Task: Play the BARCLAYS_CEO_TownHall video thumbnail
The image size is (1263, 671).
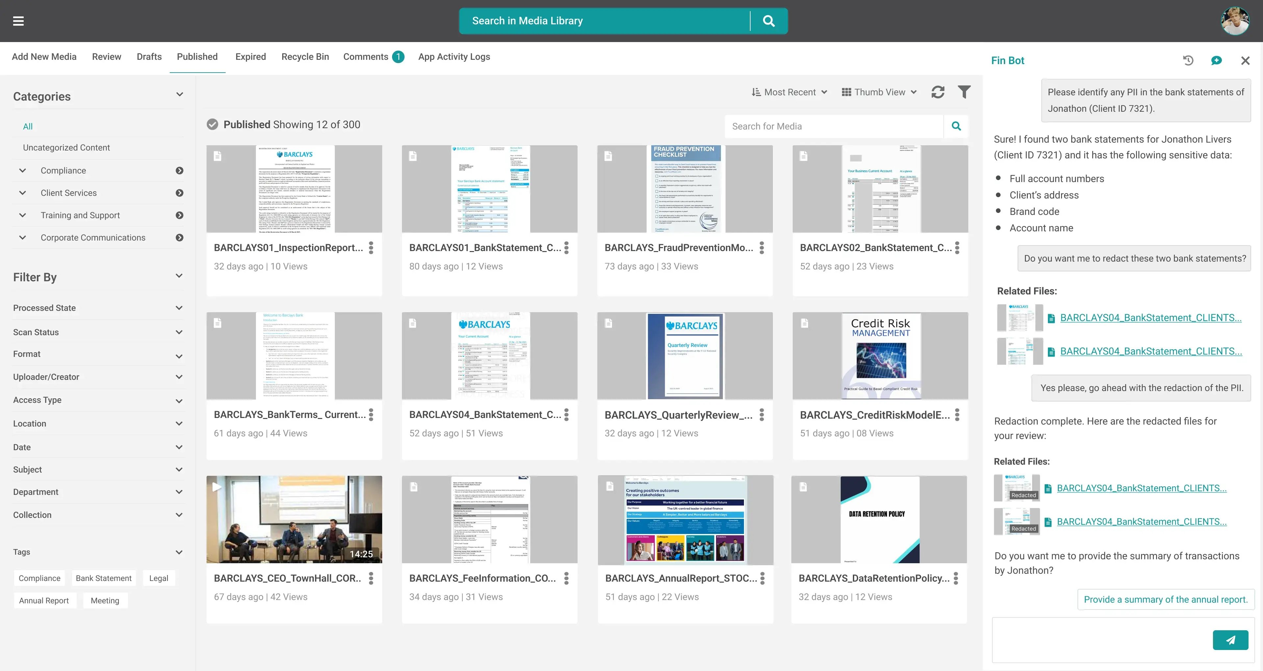Action: 294,520
